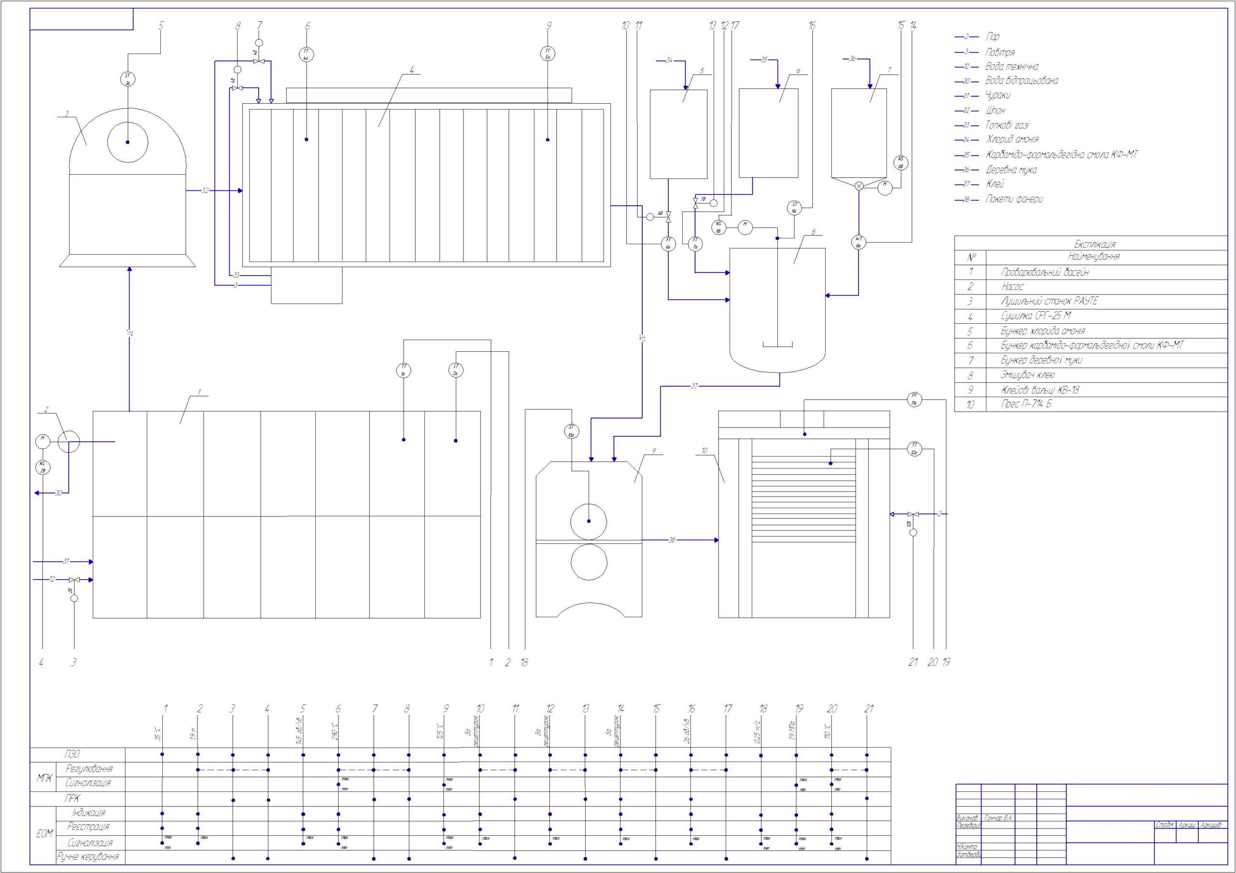Click the TT 1a sensor bubble above basin

(403, 370)
